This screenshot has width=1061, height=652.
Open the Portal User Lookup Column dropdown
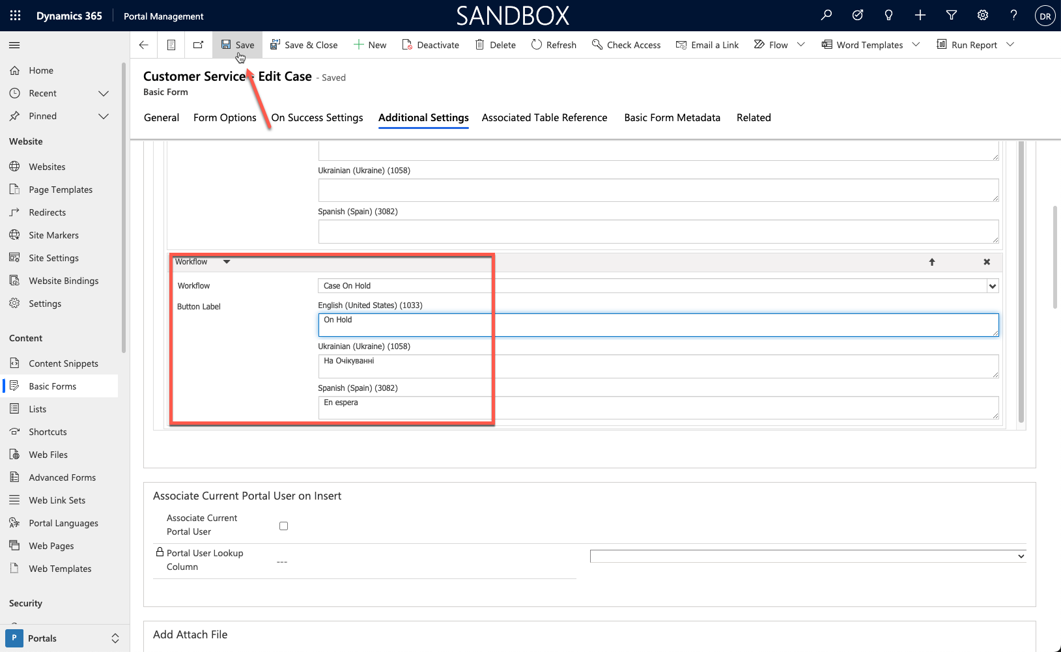pyautogui.click(x=1019, y=556)
